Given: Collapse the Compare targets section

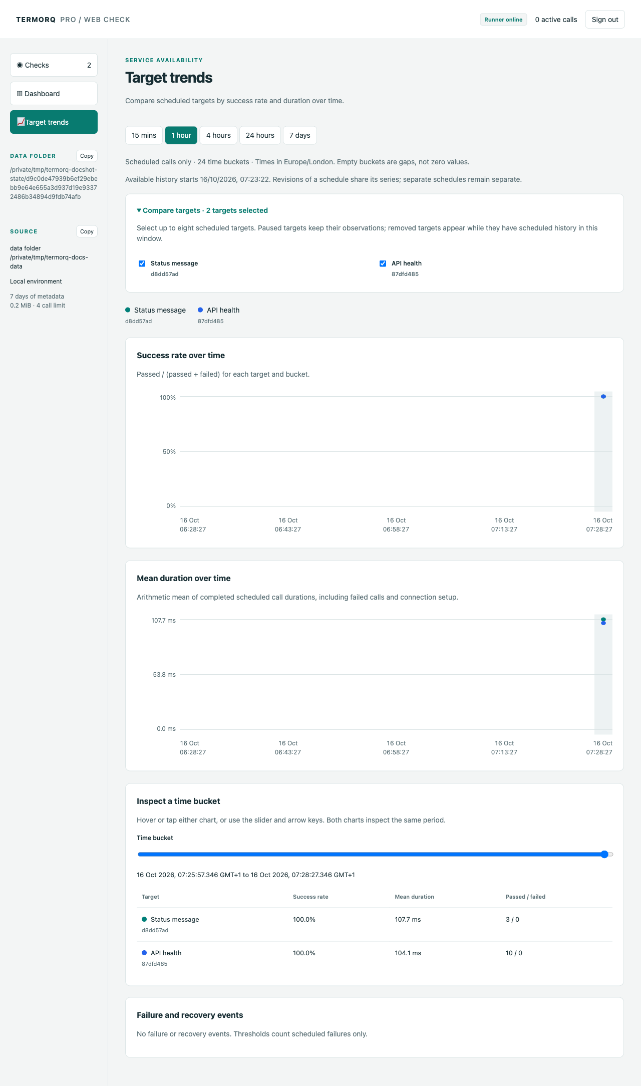Looking at the screenshot, I should pyautogui.click(x=202, y=210).
